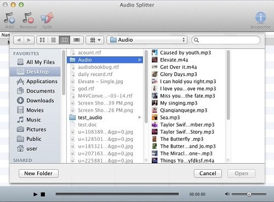Select Things Yo...yfdksf.m4a
Viewport: 274px width, 202px height.
(187, 160)
